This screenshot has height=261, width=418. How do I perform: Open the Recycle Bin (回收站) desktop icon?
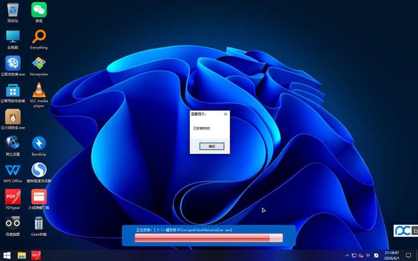pos(13,13)
